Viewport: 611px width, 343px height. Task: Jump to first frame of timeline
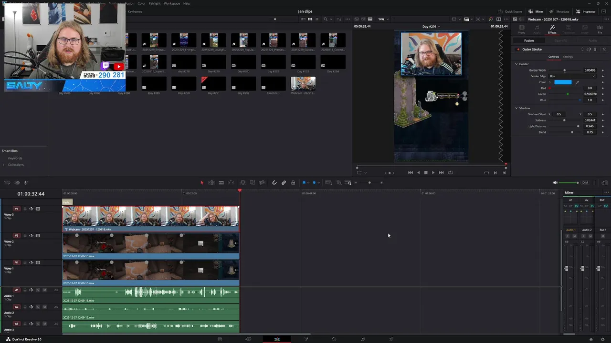coord(411,172)
